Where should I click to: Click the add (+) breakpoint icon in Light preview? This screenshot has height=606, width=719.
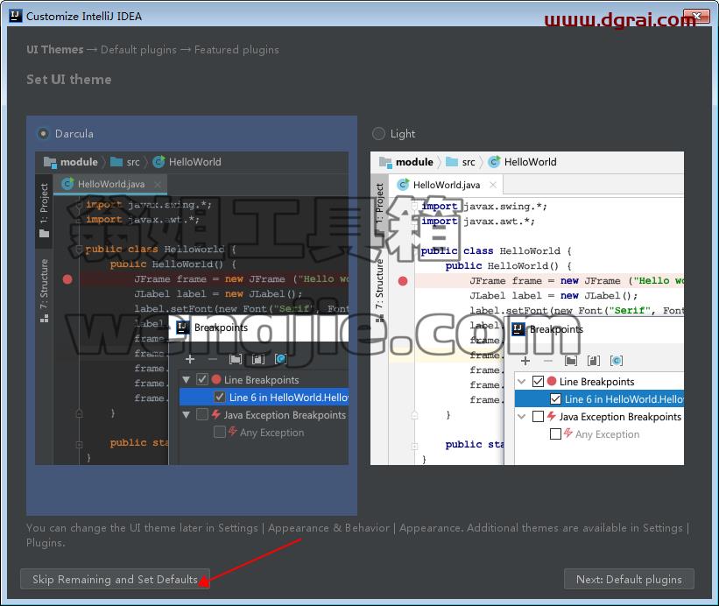pyautogui.click(x=525, y=361)
